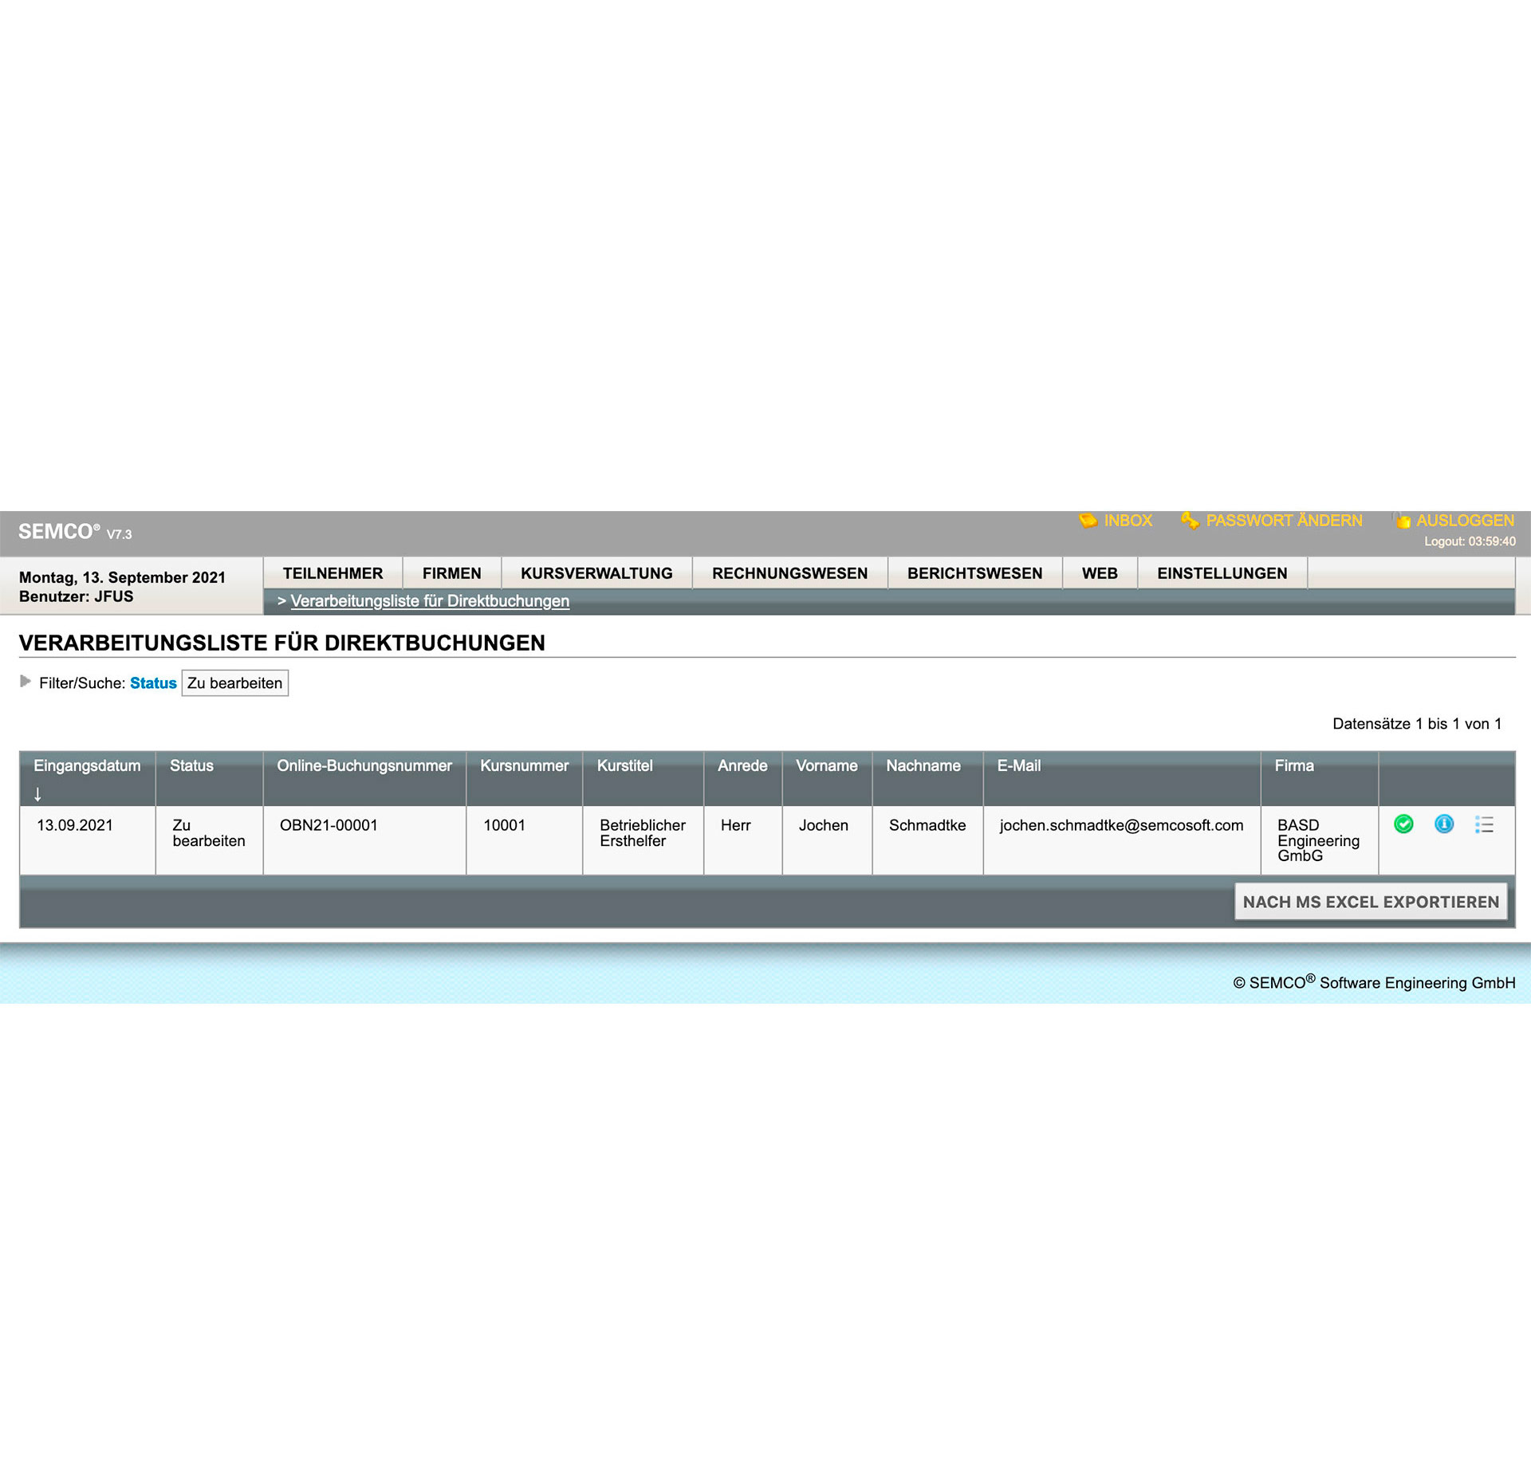Click PASSWORT ÄNDERN link
1531x1475 pixels.
(x=1284, y=521)
